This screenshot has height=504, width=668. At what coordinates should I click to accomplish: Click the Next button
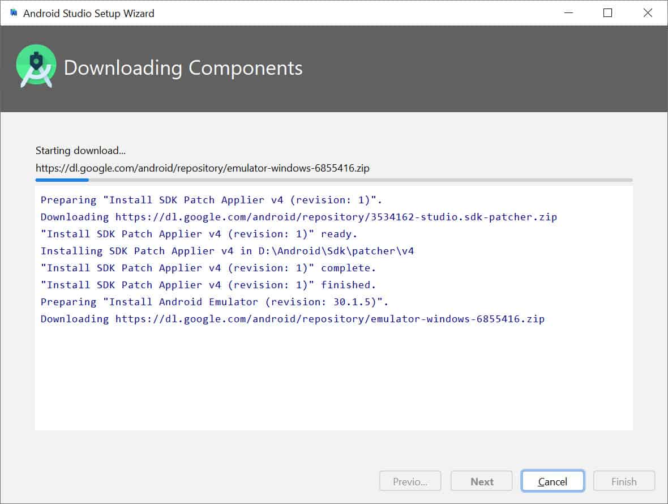(481, 481)
